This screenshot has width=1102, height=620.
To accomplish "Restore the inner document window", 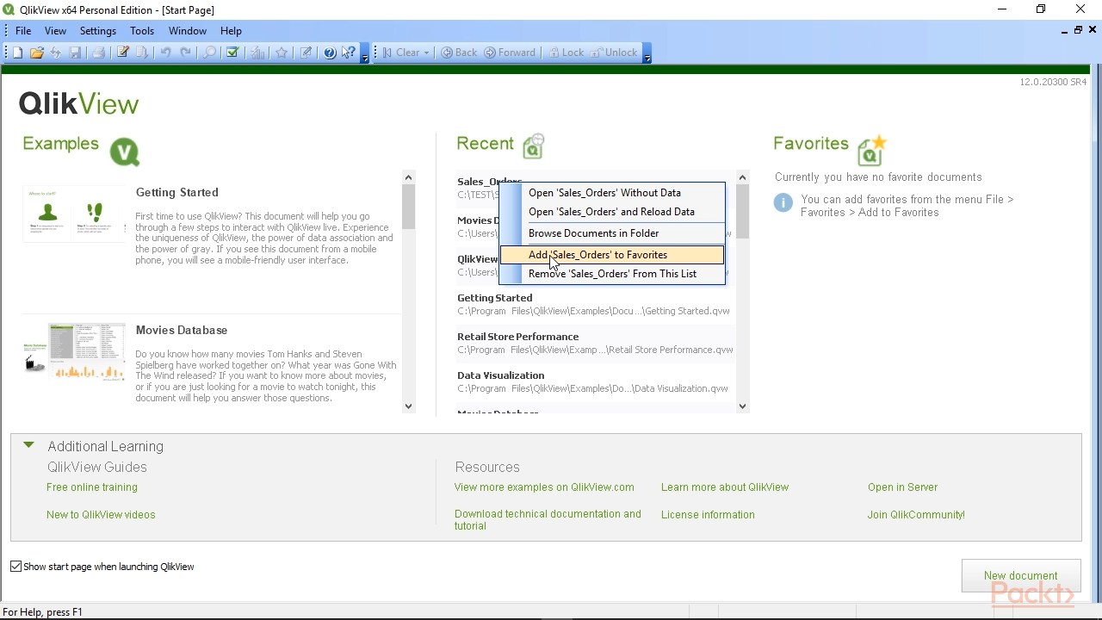I will [1078, 30].
